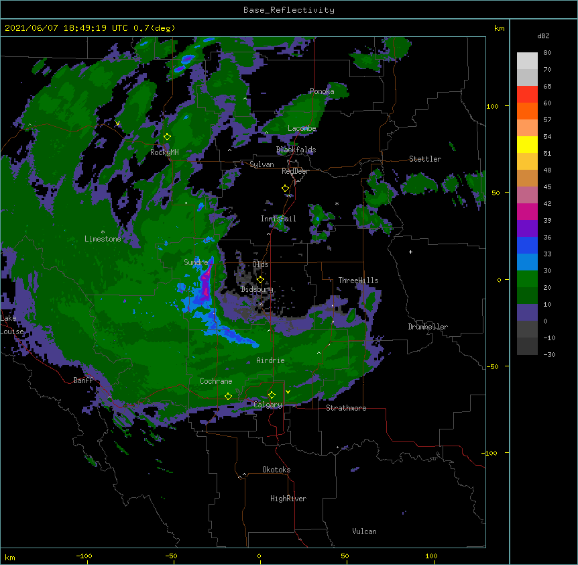Click the yellow diamond marker south of RedDeer
This screenshot has height=565, width=578.
[286, 189]
